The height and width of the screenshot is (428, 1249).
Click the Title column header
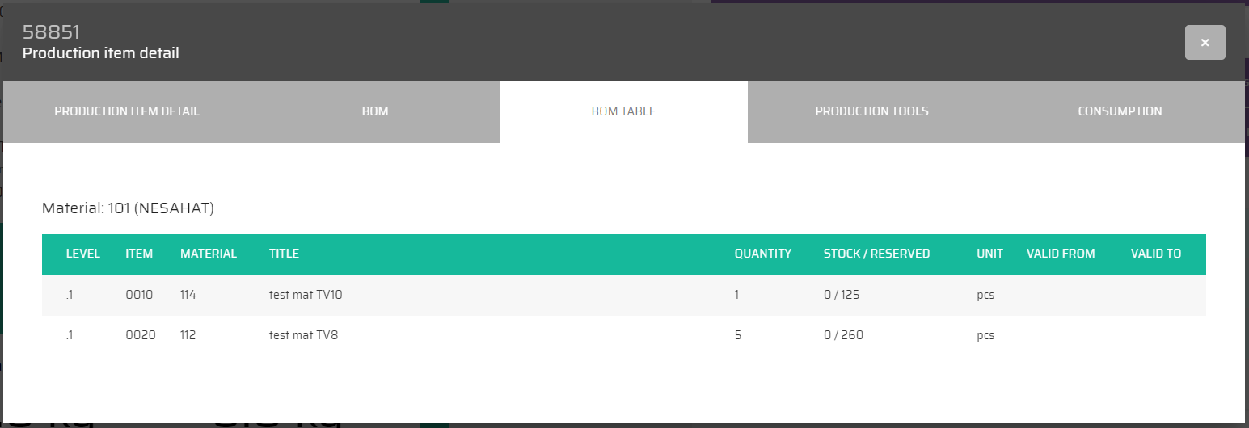point(284,254)
